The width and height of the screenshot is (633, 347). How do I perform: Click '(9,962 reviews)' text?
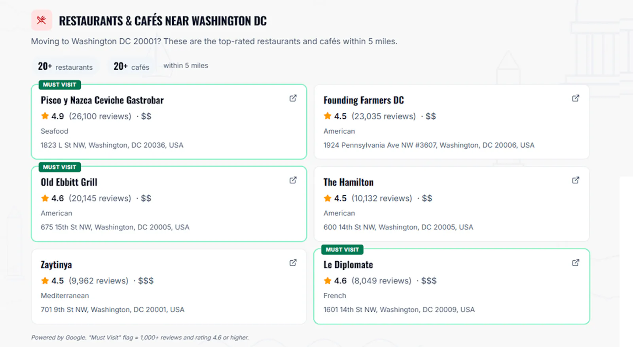99,281
